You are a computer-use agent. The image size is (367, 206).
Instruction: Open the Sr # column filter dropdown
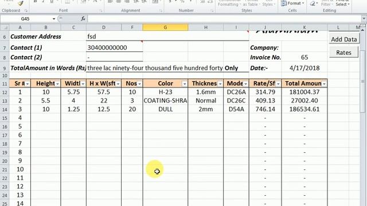point(28,84)
